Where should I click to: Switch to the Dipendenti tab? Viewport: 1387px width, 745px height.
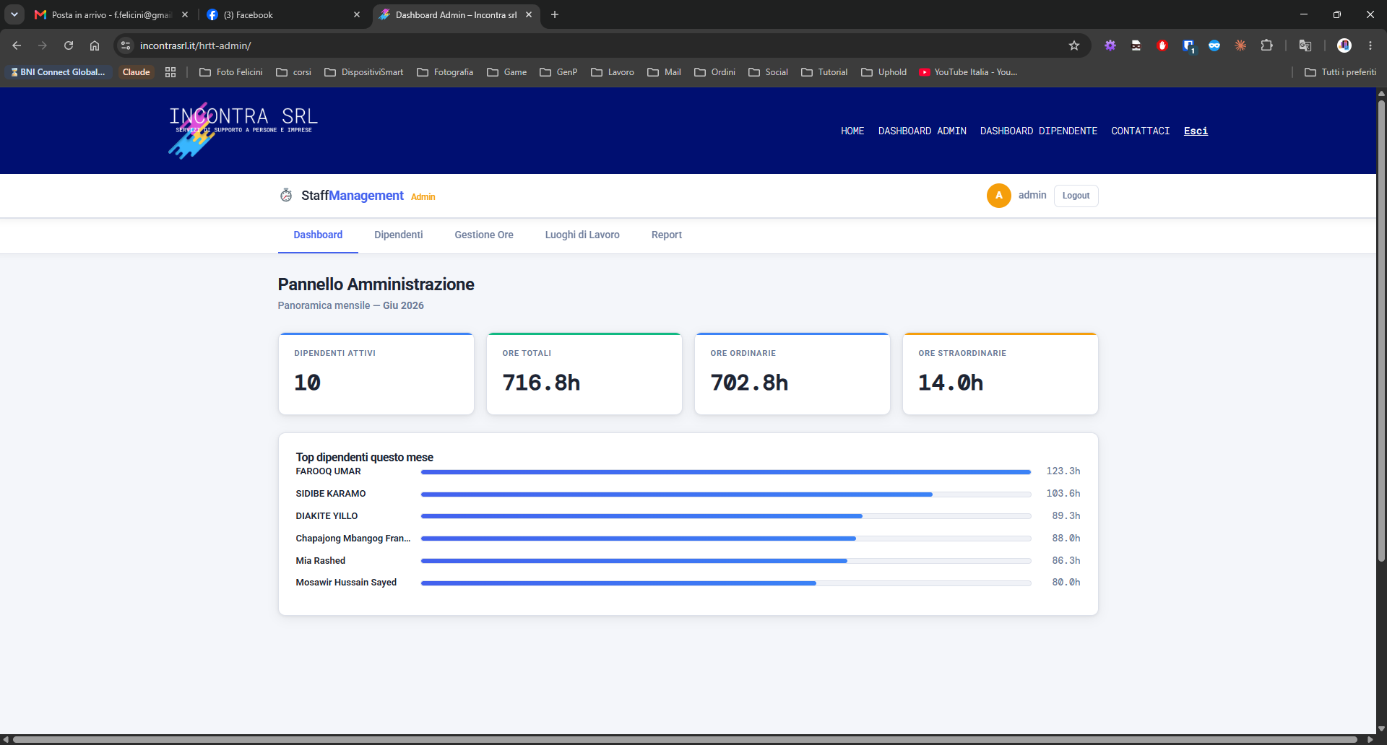(x=399, y=235)
